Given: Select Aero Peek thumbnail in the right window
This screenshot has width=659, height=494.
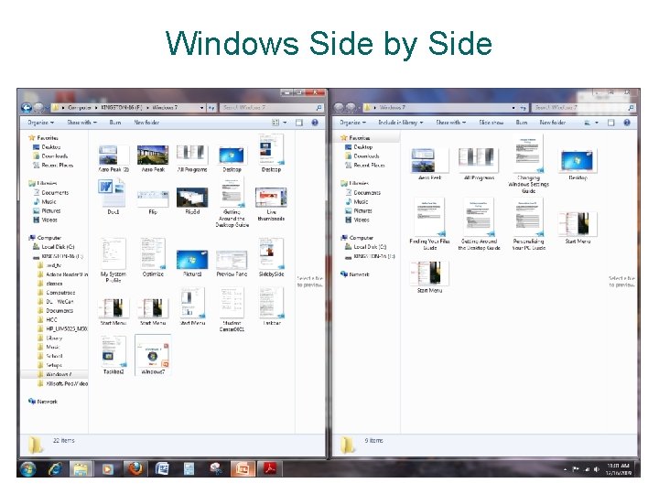Looking at the screenshot, I should click(x=429, y=165).
